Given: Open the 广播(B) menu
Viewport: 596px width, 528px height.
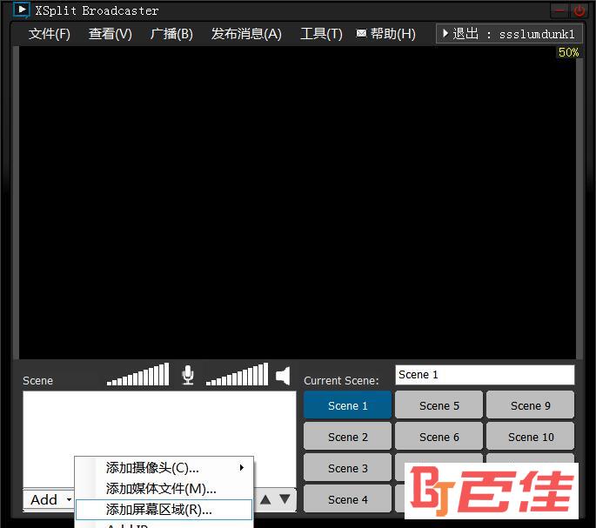Looking at the screenshot, I should click(171, 34).
